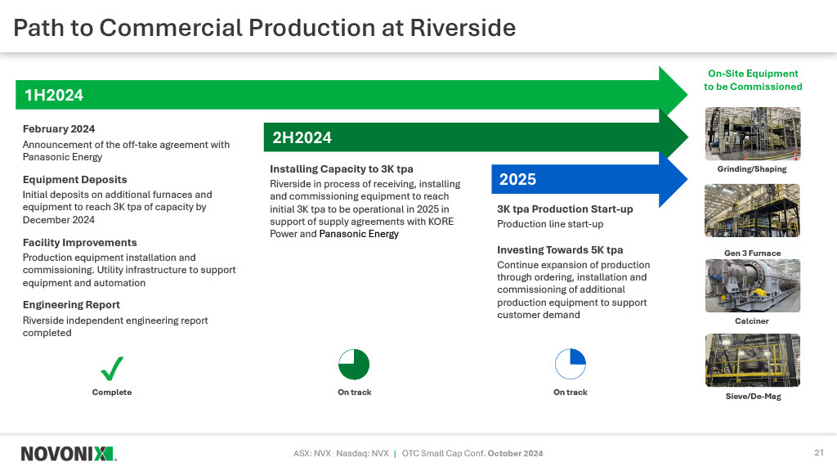The width and height of the screenshot is (837, 471).
Task: Click the slide title about Riverside
Action: (x=265, y=28)
